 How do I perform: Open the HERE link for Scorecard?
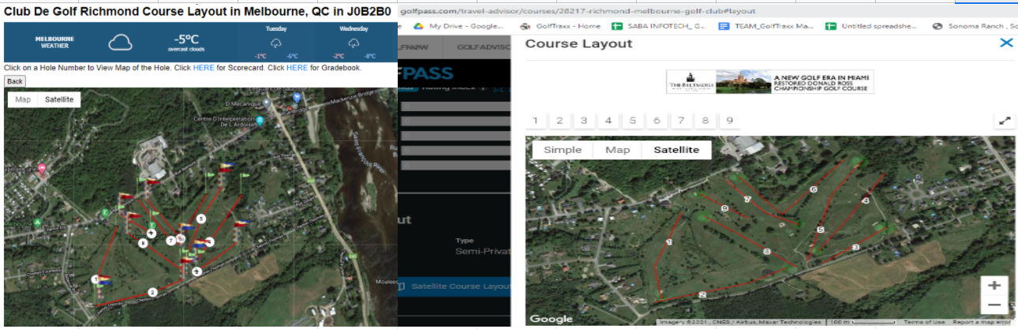coord(203,68)
